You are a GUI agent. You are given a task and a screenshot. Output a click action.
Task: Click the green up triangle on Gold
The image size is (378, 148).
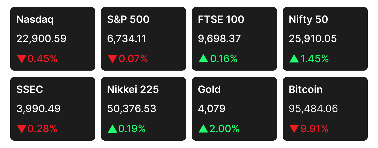pyautogui.click(x=203, y=129)
